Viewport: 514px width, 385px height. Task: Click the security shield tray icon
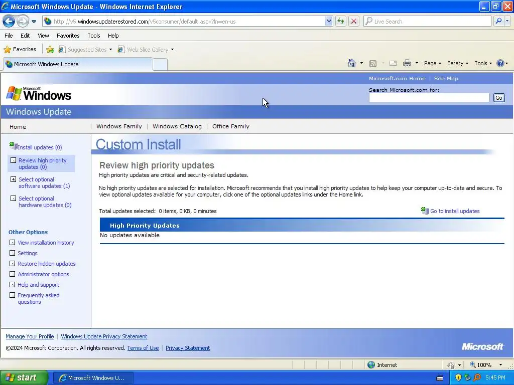click(x=458, y=377)
